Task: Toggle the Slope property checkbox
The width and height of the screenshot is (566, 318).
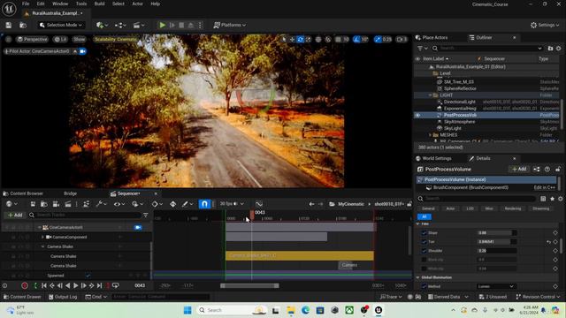Action: point(424,233)
